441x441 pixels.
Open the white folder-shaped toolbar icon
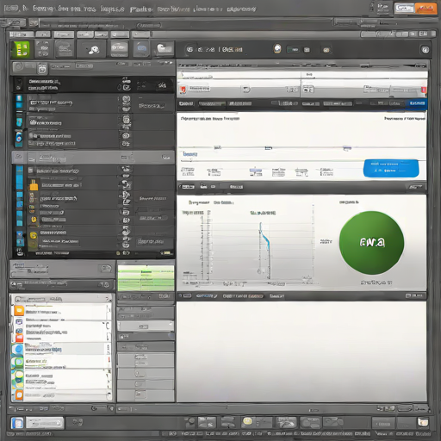point(164,49)
